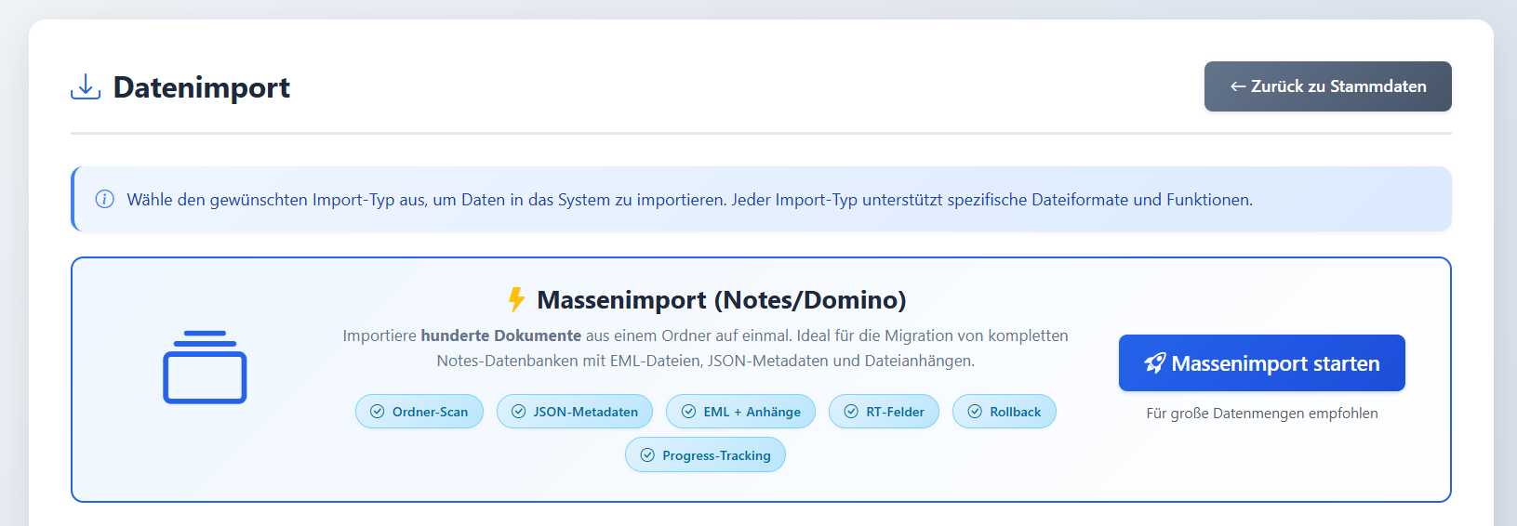
Task: Click the Massenimport (Notes/Domino) title
Action: pyautogui.click(x=721, y=300)
